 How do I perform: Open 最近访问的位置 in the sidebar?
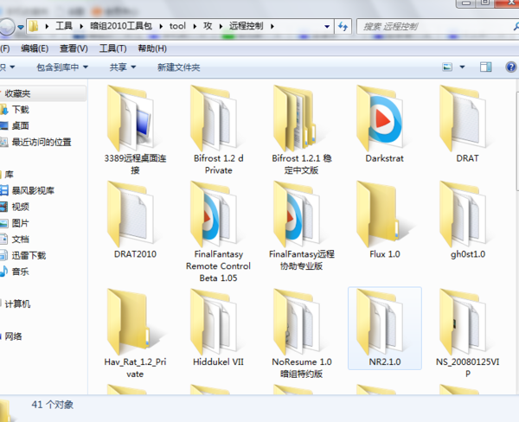pos(42,142)
